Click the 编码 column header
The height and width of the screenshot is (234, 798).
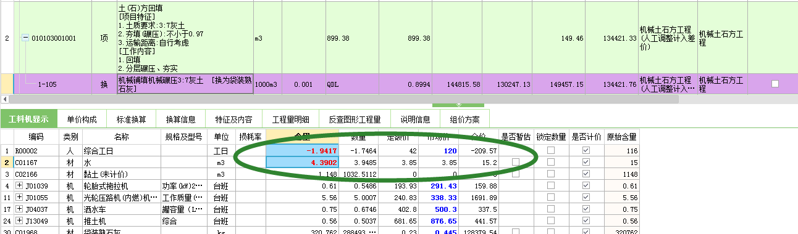36,137
